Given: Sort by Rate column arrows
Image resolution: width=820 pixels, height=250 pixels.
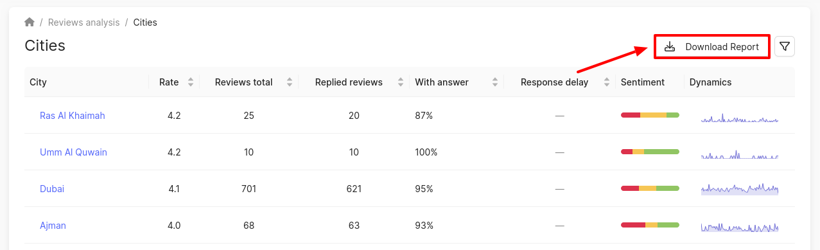Looking at the screenshot, I should click(191, 82).
